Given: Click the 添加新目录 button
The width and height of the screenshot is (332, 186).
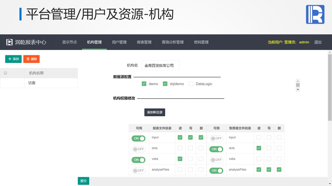Looking at the screenshot, I should tap(155, 112).
